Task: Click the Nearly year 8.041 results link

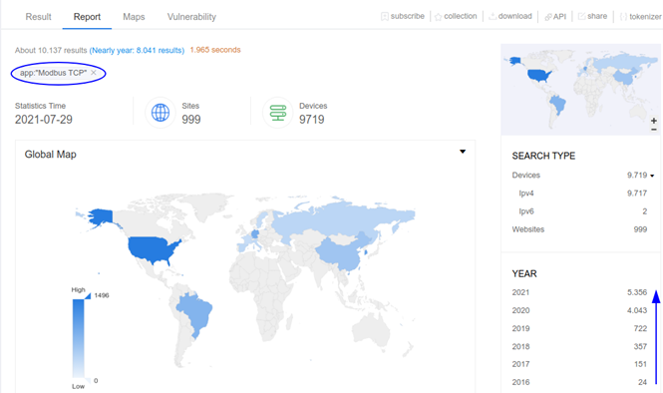Action: (x=137, y=50)
